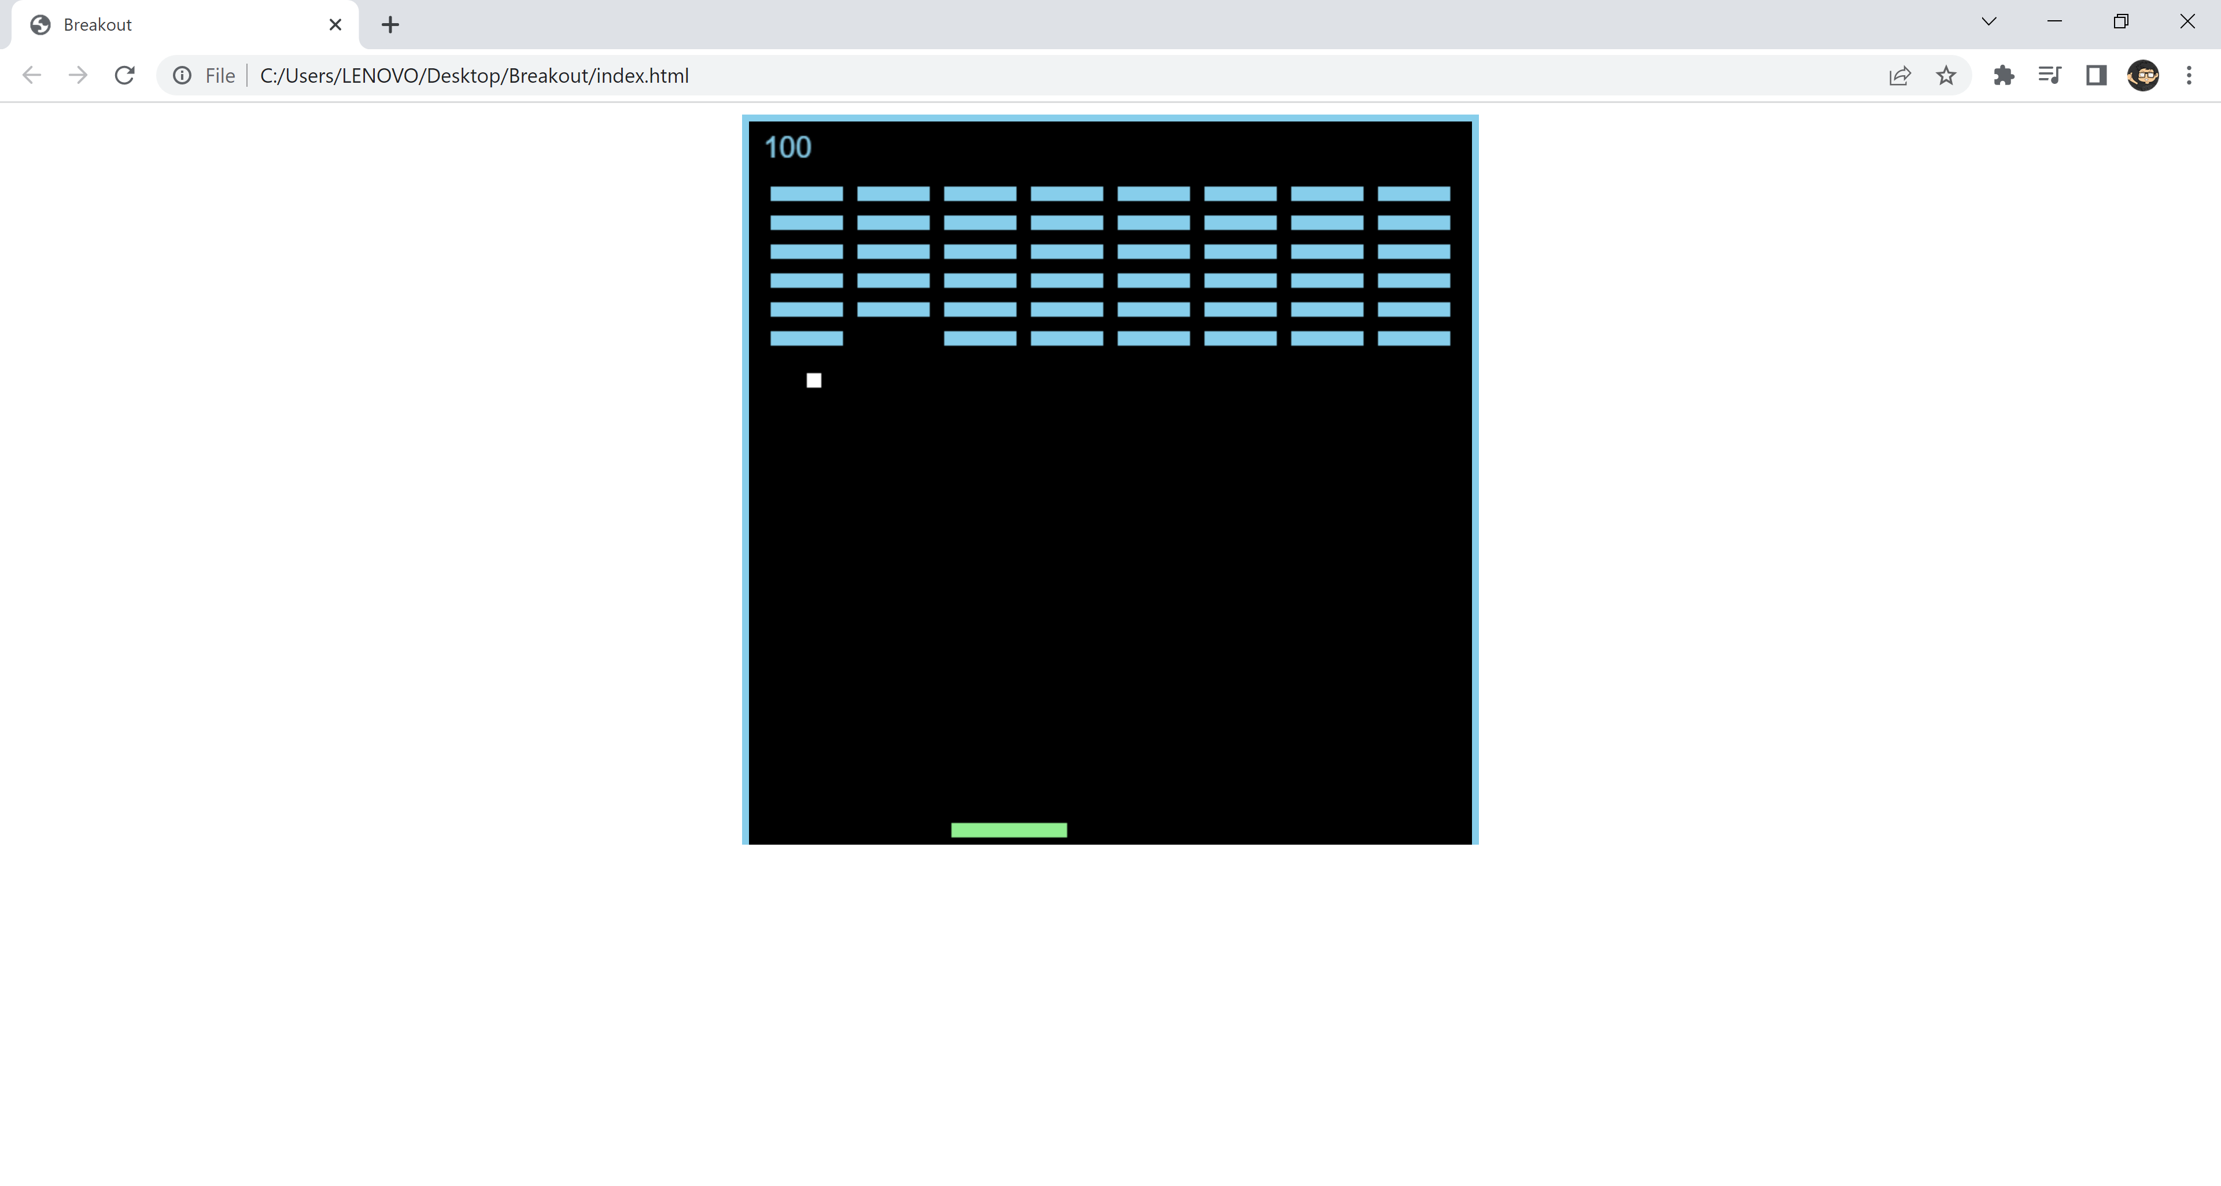Click the forward navigation arrow

78,76
